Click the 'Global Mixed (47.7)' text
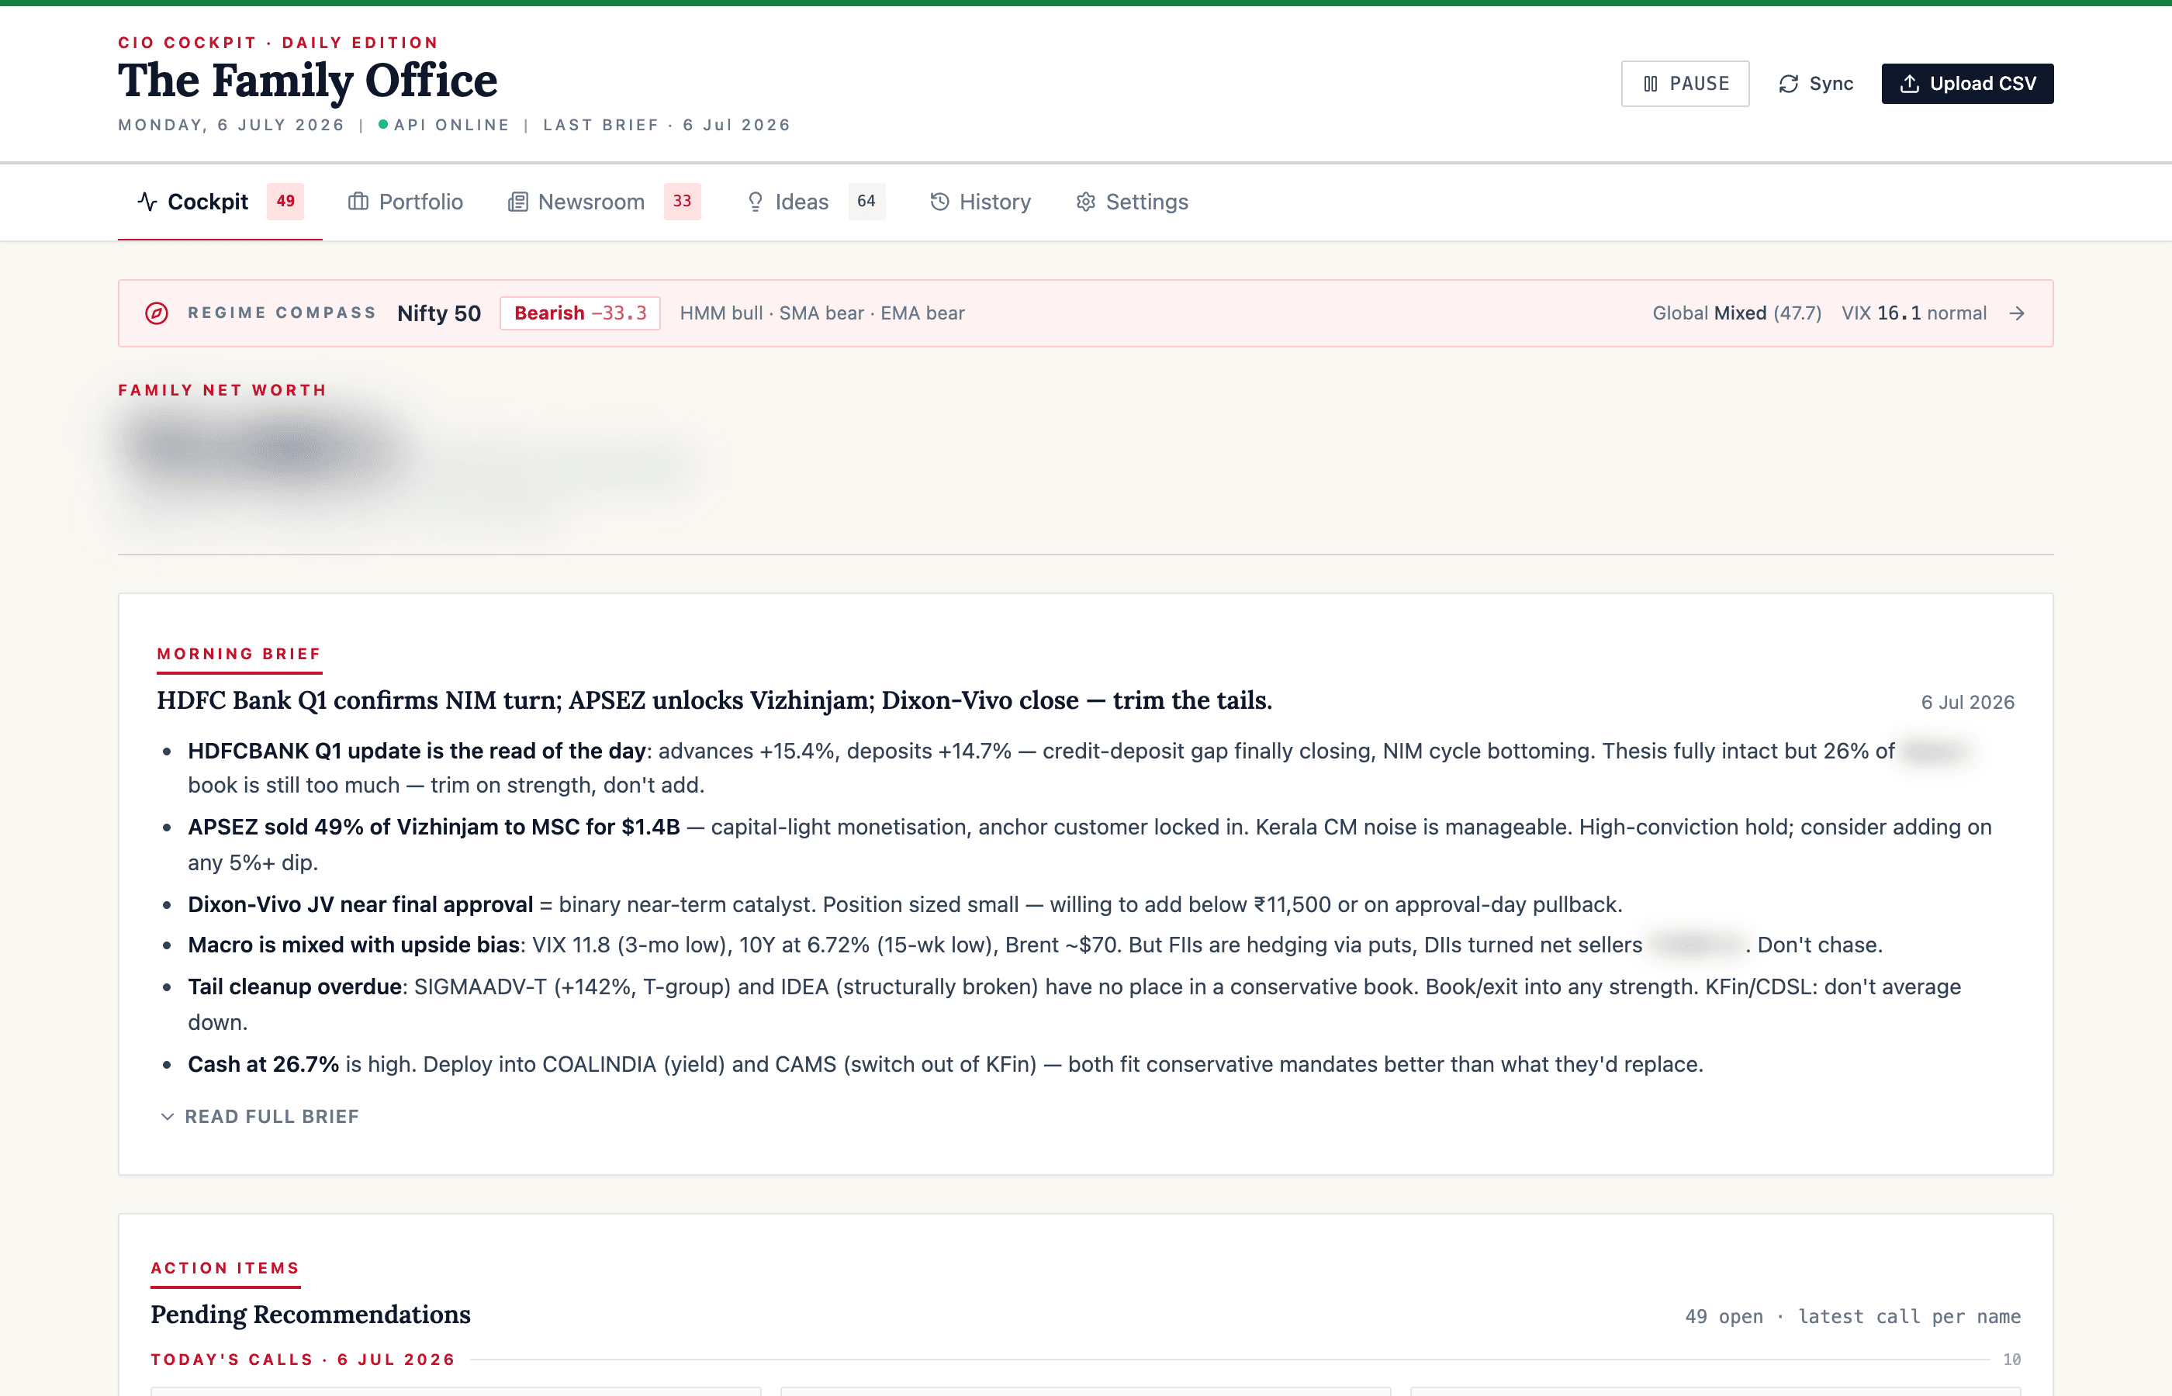 (x=1737, y=313)
